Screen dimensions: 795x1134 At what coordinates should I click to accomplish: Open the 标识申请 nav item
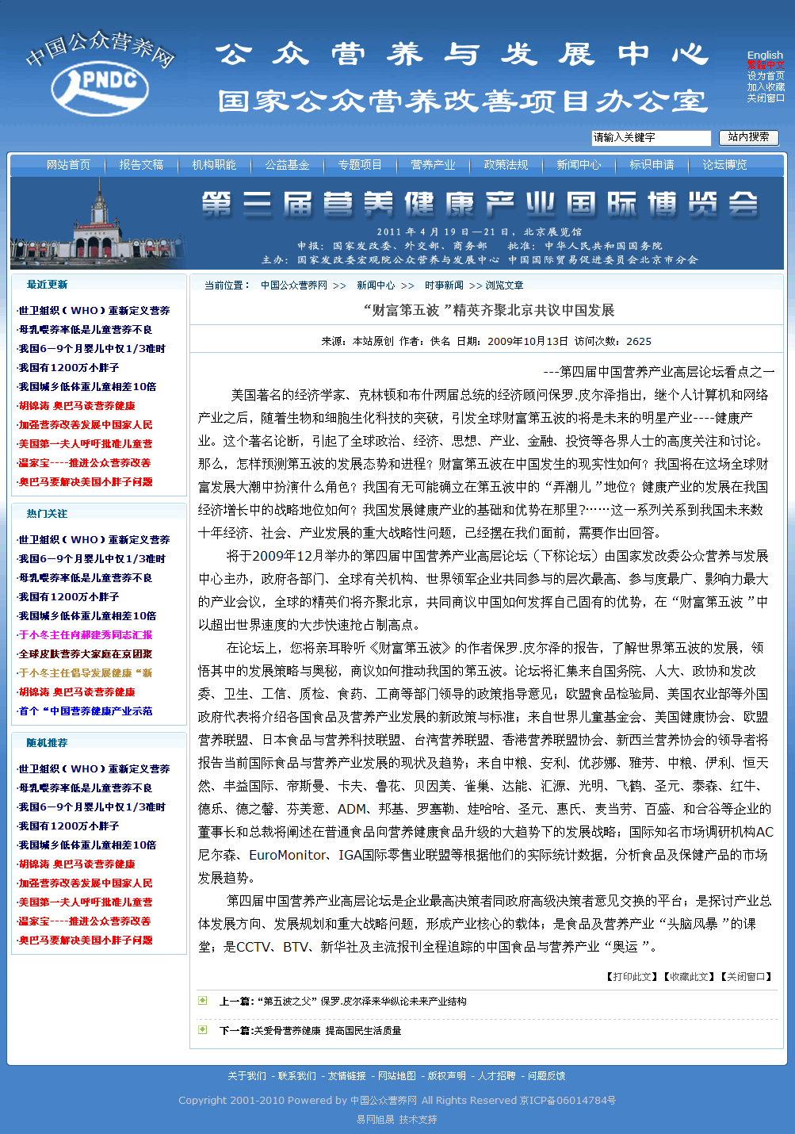tap(652, 165)
